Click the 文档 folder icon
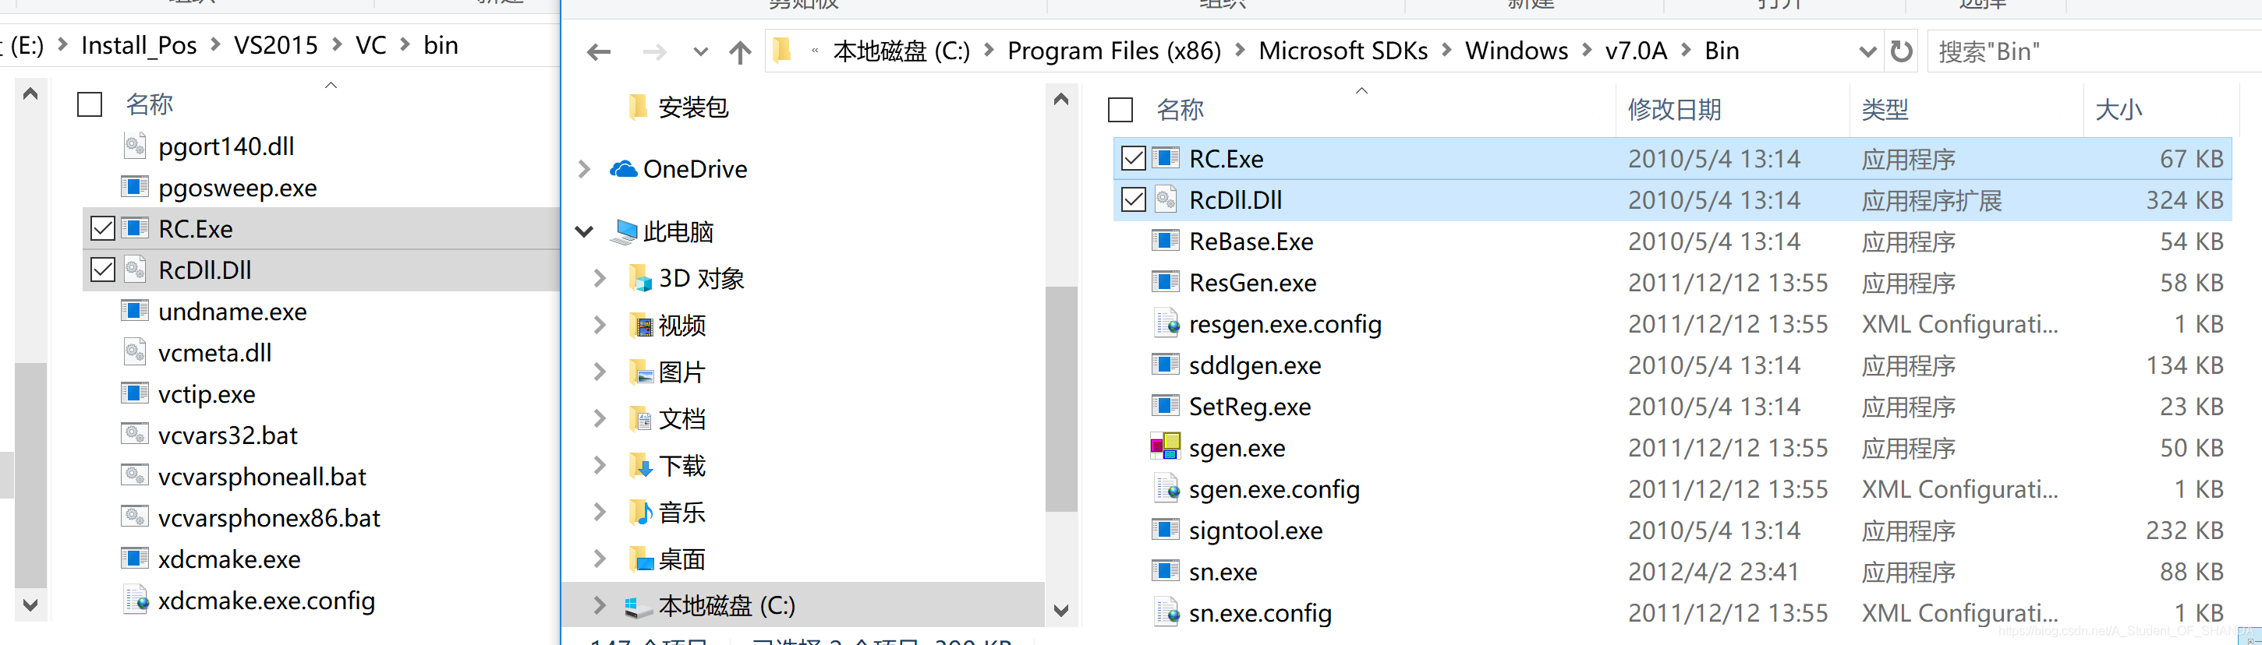Screen dimensions: 2262x645 [642, 418]
